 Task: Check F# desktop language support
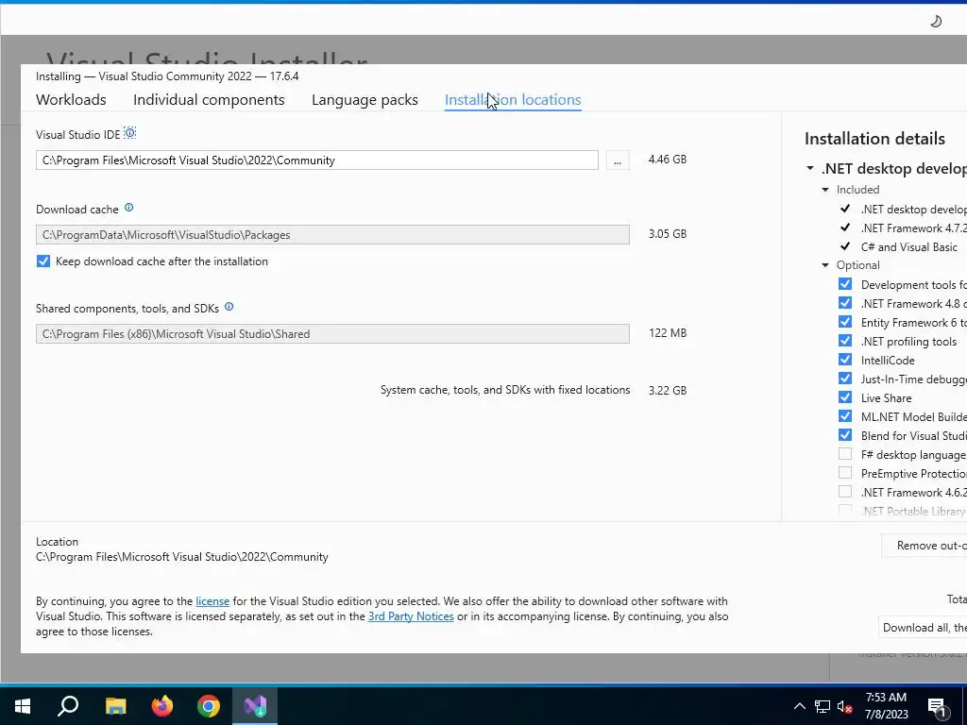click(x=845, y=454)
